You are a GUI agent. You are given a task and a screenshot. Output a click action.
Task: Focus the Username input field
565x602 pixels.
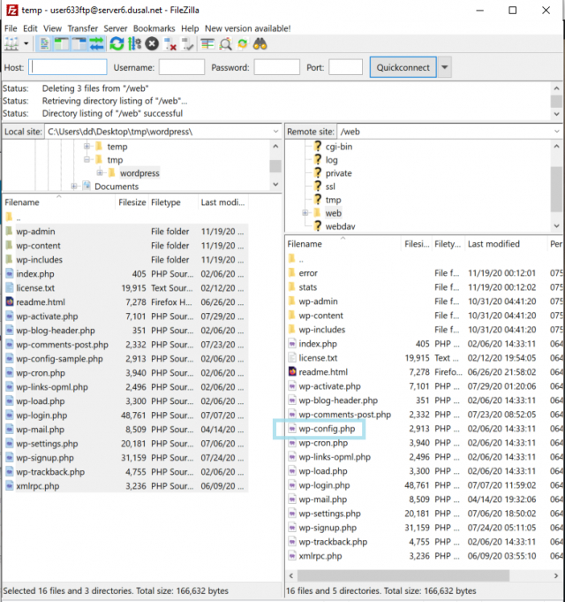tap(182, 67)
